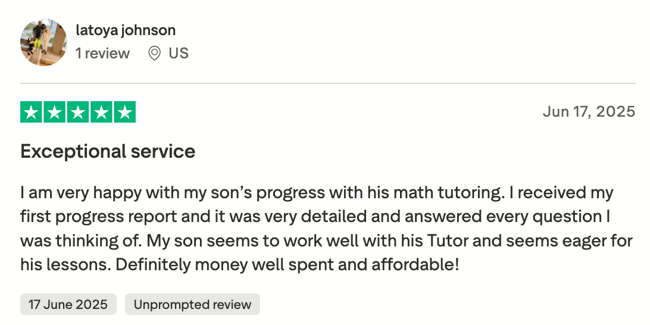Image resolution: width=650 pixels, height=325 pixels.
Task: Click the first green rating star
Action: click(x=32, y=112)
